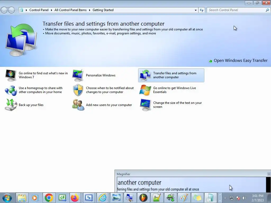Open Windows Easy Transfer link
Viewport: 271px width, 203px height.
241,61
